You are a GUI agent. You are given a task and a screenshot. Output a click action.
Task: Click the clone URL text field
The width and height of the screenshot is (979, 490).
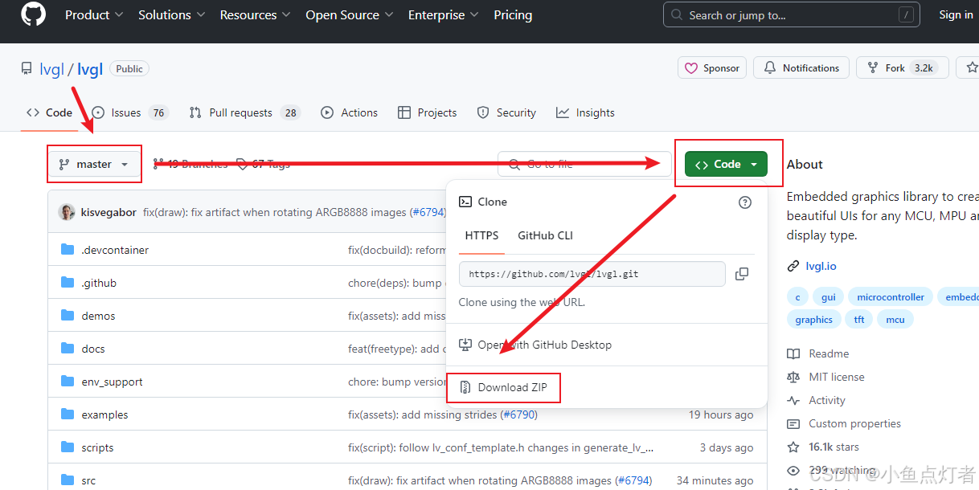point(592,274)
